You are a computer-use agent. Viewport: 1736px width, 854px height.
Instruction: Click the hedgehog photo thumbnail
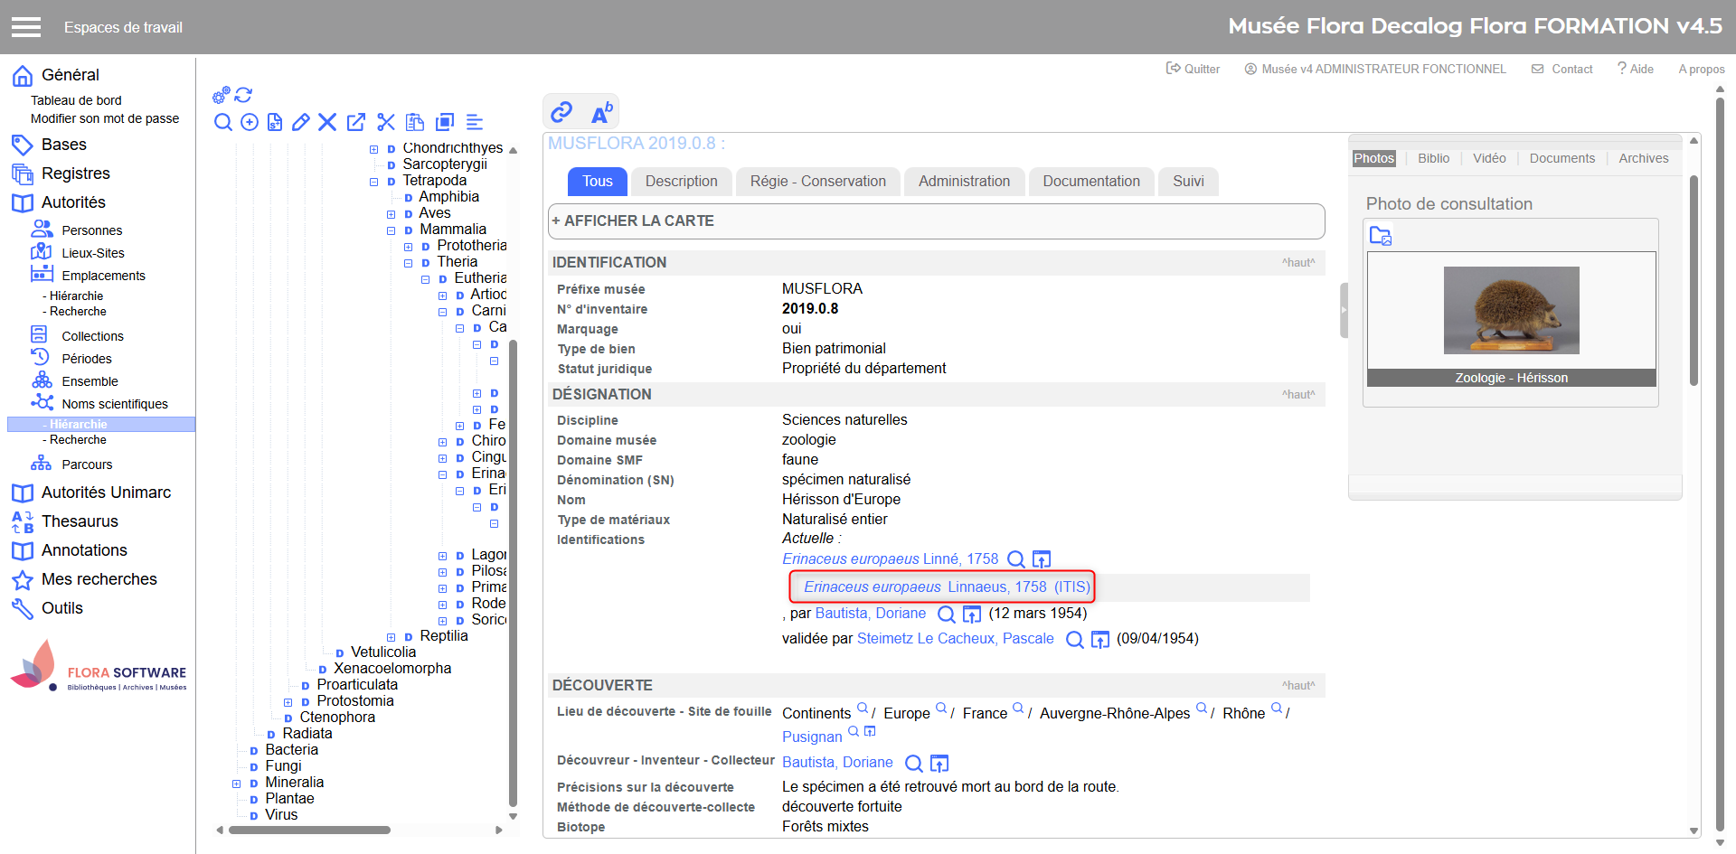(1511, 310)
